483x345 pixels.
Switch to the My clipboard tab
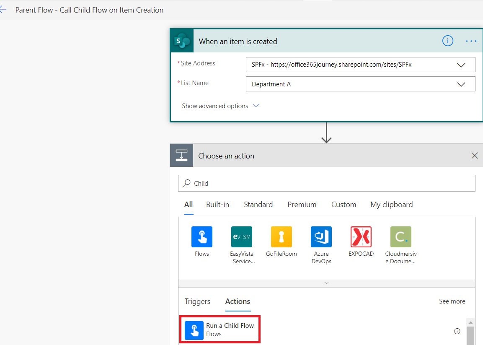click(392, 205)
